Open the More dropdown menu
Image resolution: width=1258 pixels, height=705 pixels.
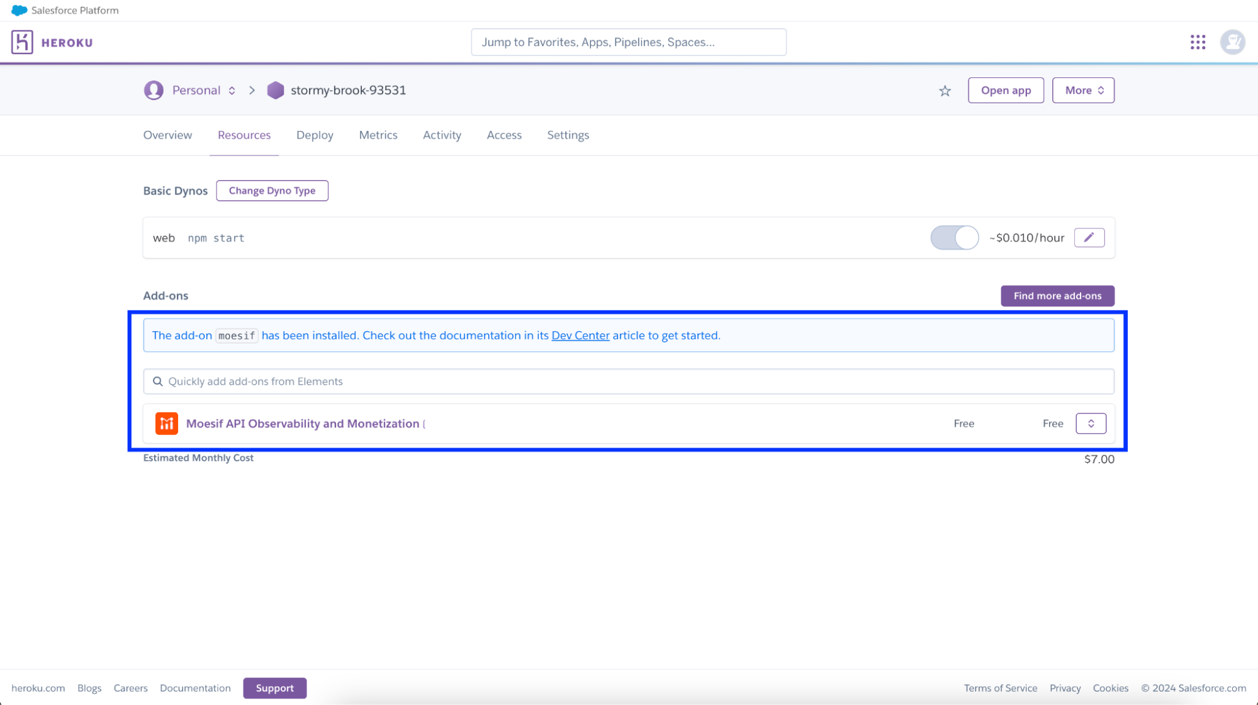1082,90
